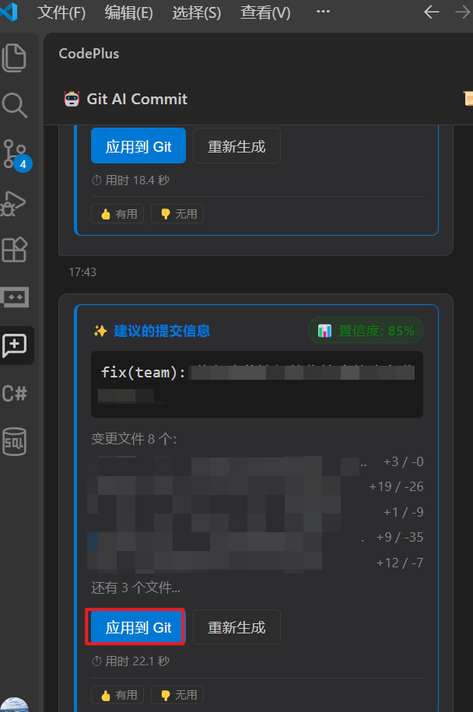Click the Git AI Commit header title

pos(137,99)
